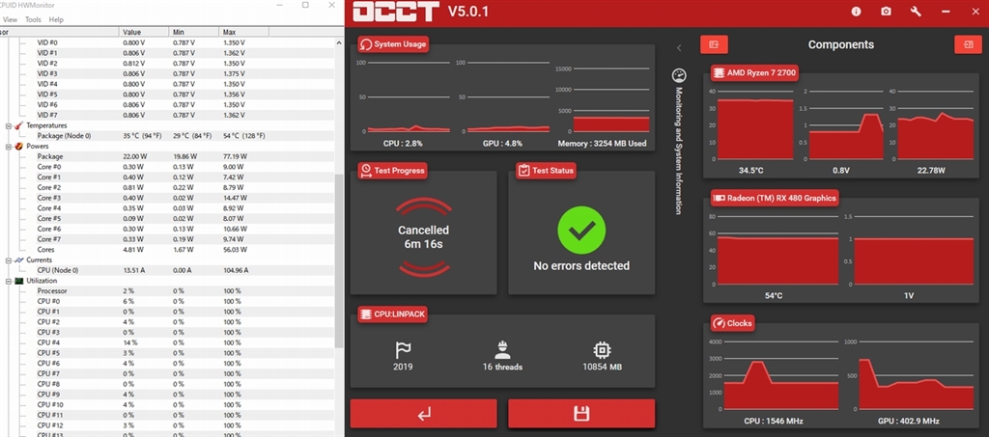Select the VID #3 row in HWMonitor
The width and height of the screenshot is (989, 437).
tap(167, 73)
